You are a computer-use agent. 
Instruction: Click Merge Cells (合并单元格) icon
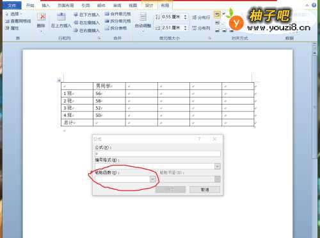[x=118, y=14]
